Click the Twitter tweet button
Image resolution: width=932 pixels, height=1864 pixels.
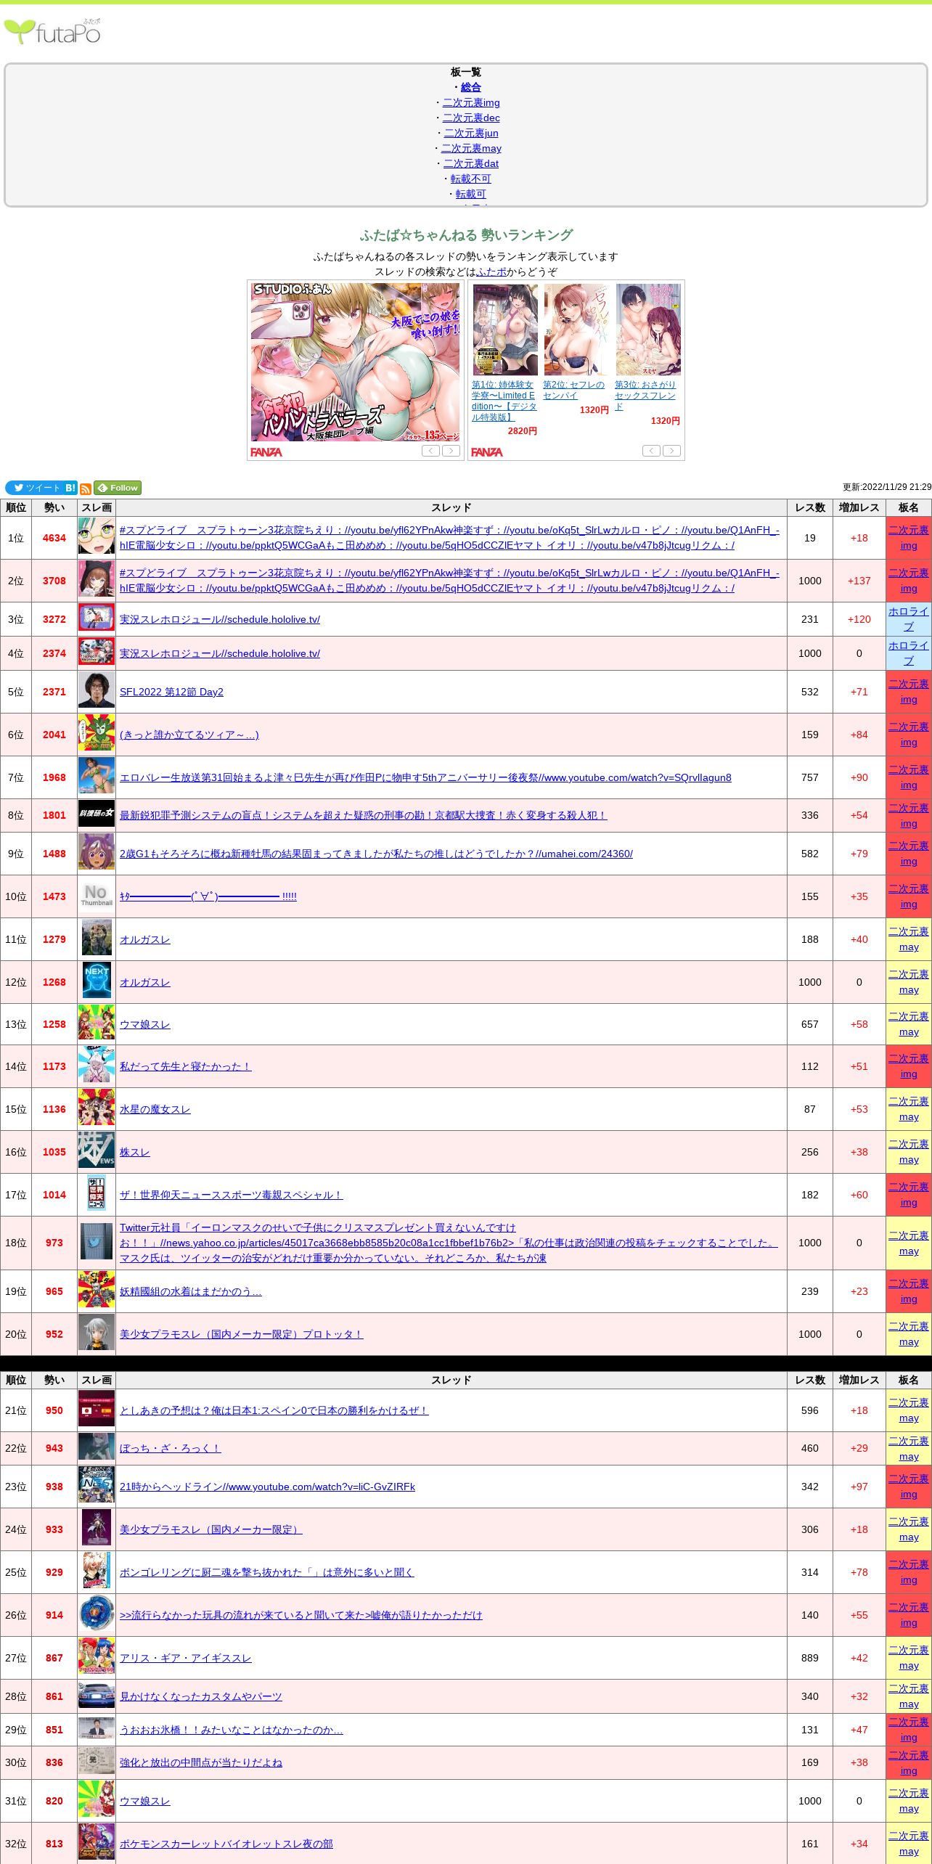click(x=34, y=488)
